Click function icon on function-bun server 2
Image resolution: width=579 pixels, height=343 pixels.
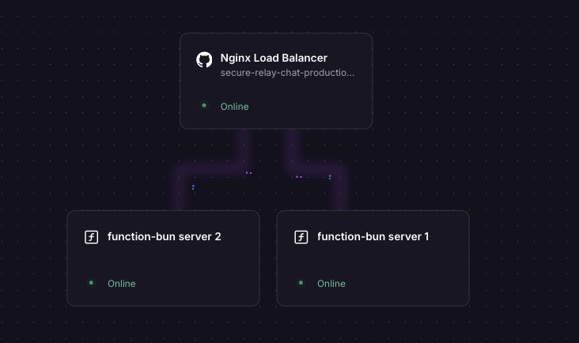pos(91,237)
